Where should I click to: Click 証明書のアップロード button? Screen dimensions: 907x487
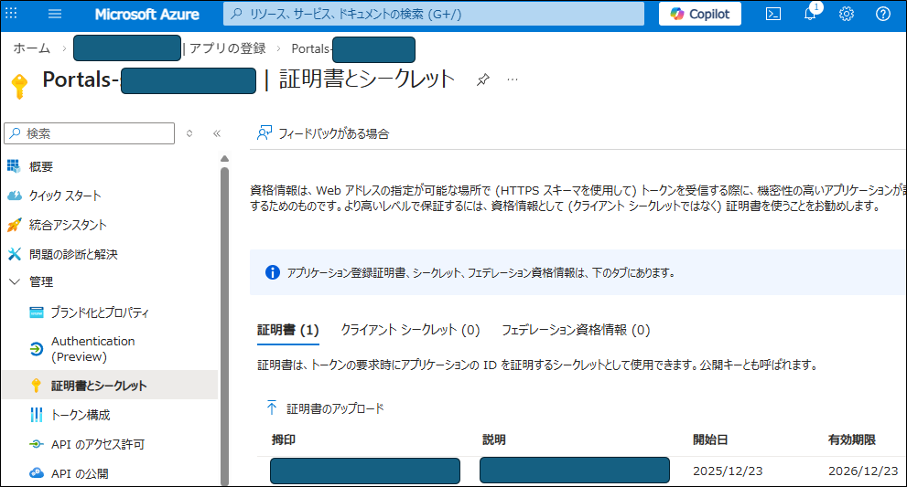[325, 408]
